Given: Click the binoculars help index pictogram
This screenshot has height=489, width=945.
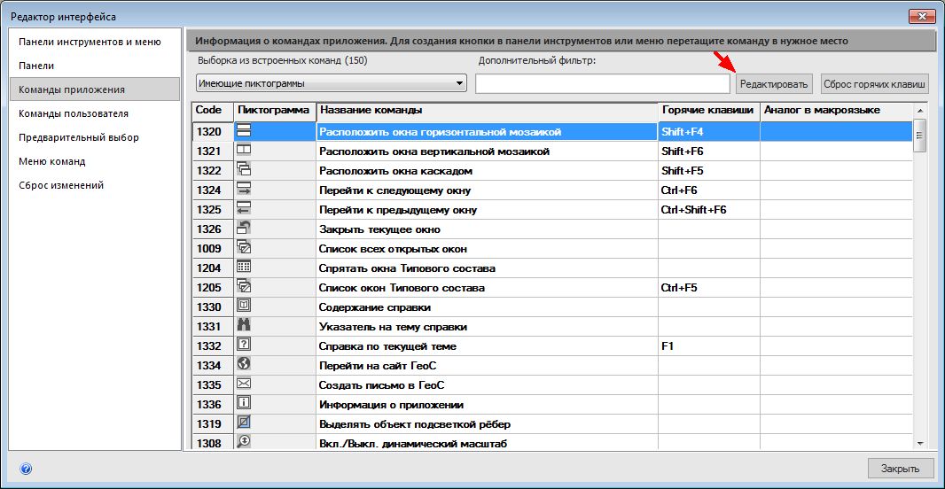Looking at the screenshot, I should [244, 325].
